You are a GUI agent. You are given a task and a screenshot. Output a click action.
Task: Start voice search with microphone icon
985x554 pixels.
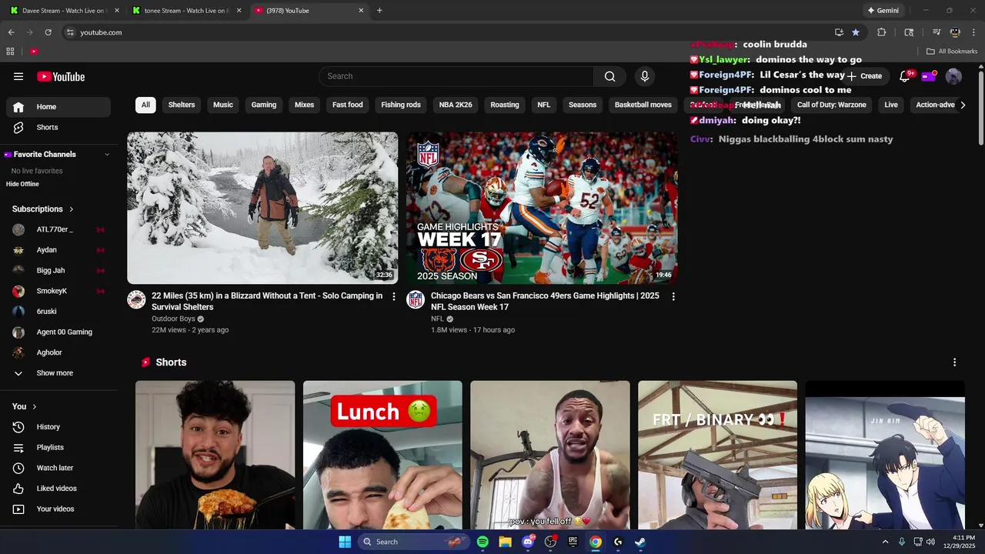pyautogui.click(x=645, y=76)
